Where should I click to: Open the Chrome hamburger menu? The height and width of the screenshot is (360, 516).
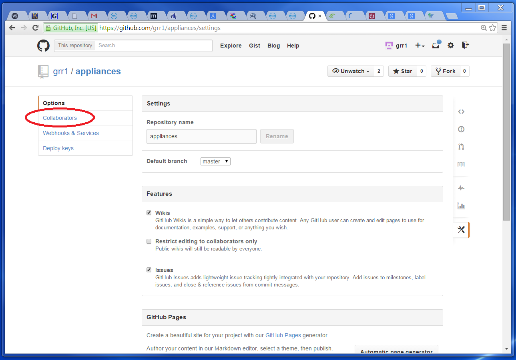(504, 28)
